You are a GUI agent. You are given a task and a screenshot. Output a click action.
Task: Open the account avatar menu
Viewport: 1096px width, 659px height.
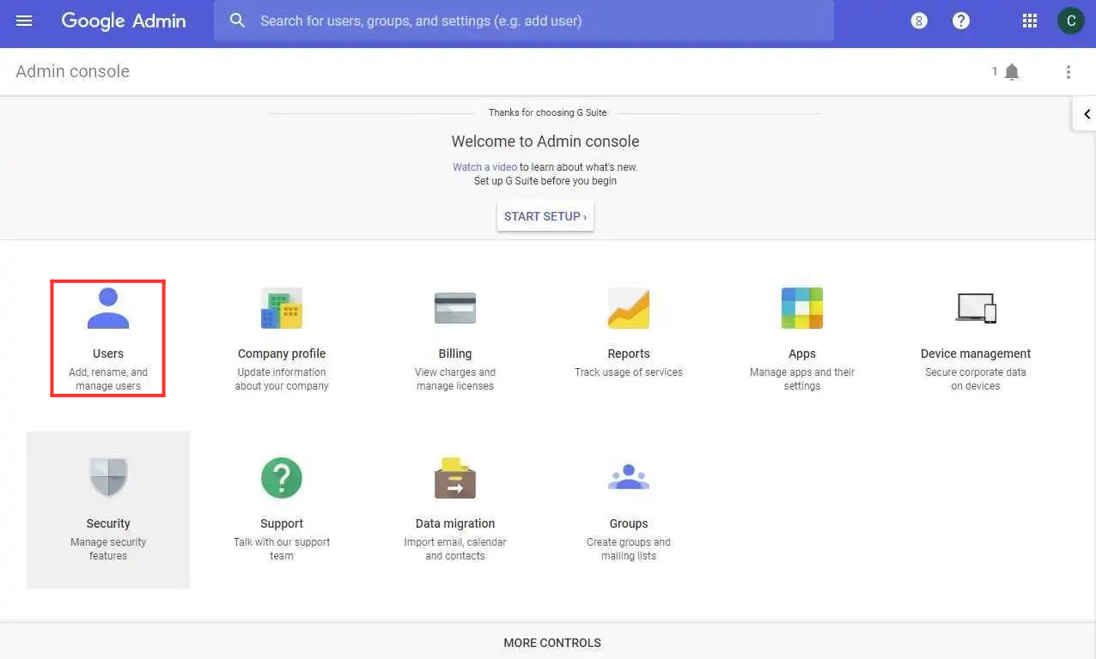coord(1070,21)
